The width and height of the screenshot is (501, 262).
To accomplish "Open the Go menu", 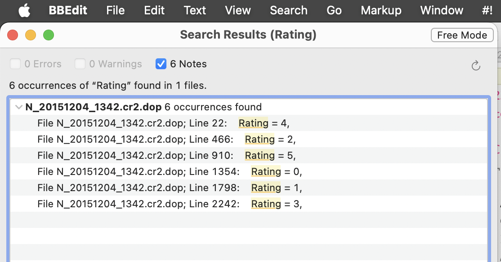I will pos(334,10).
